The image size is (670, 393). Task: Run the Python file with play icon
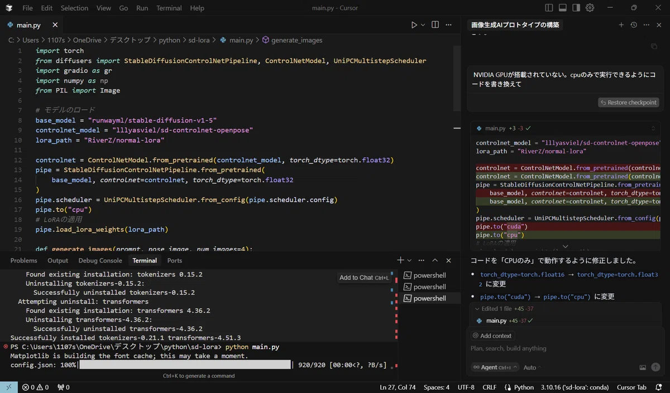414,25
